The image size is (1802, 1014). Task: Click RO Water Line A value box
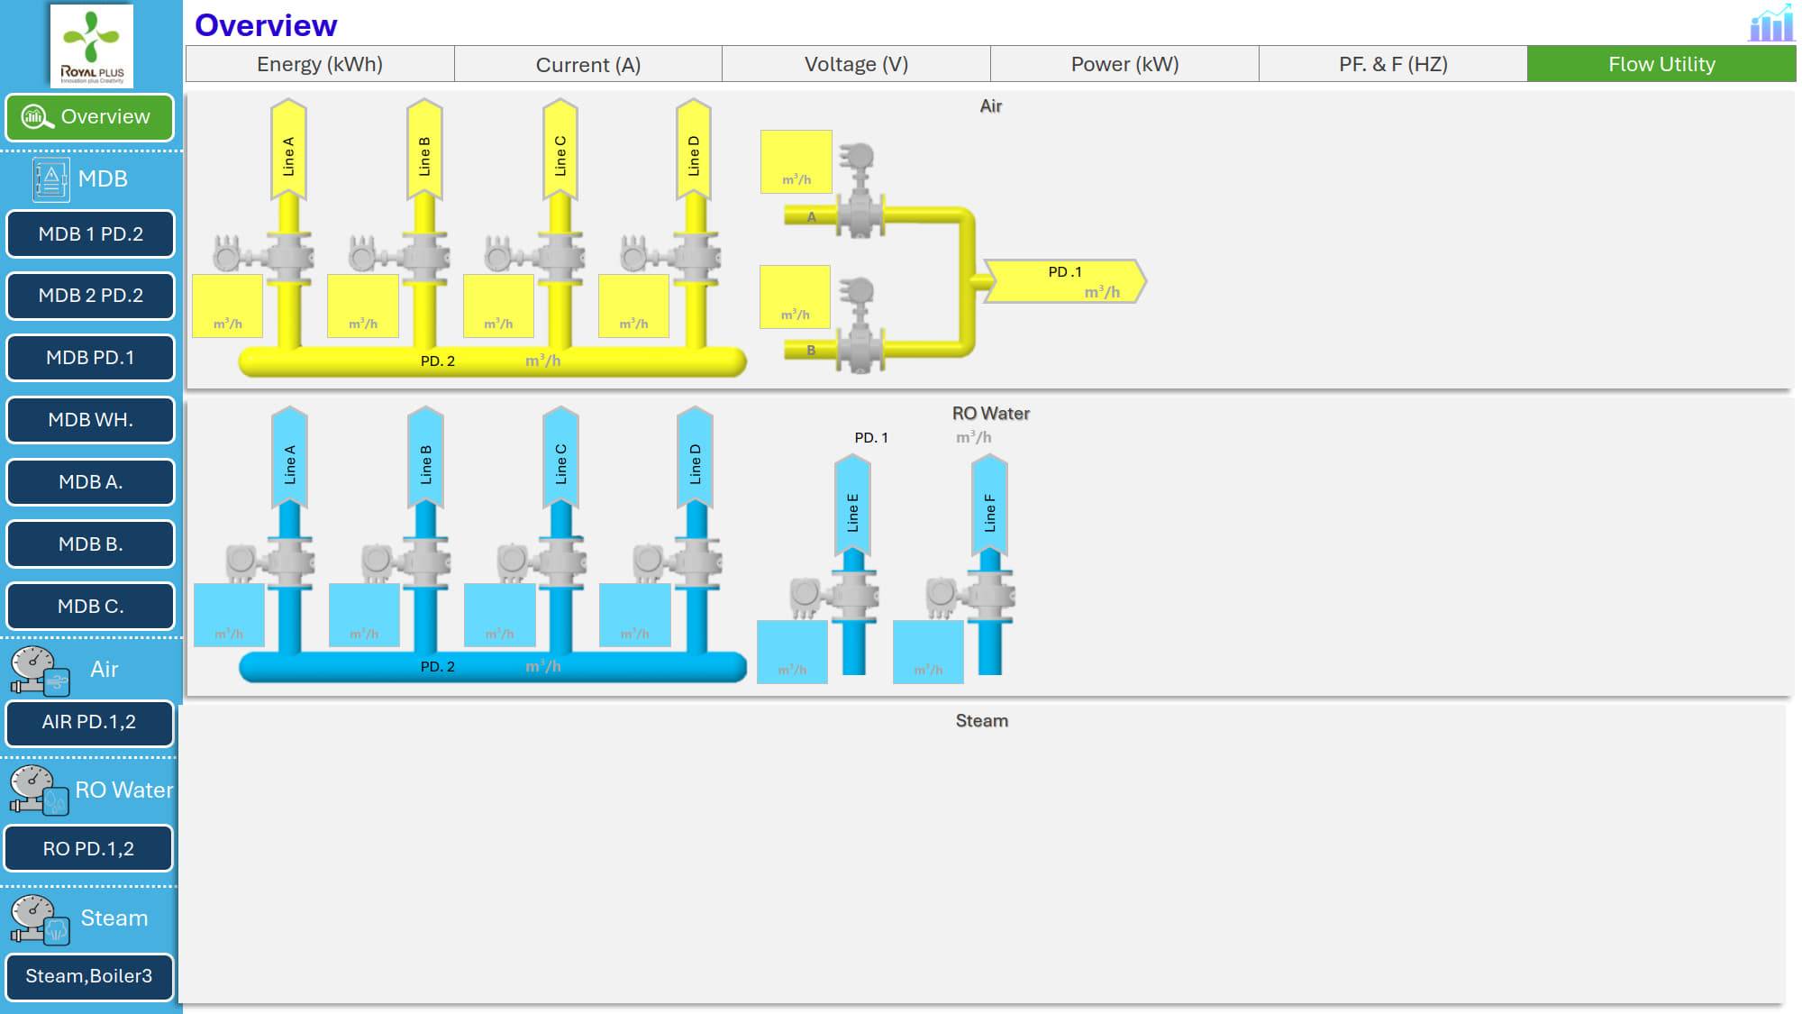[x=229, y=616]
